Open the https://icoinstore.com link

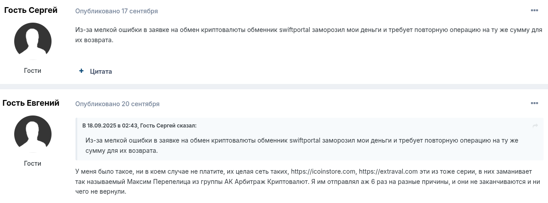[323, 171]
